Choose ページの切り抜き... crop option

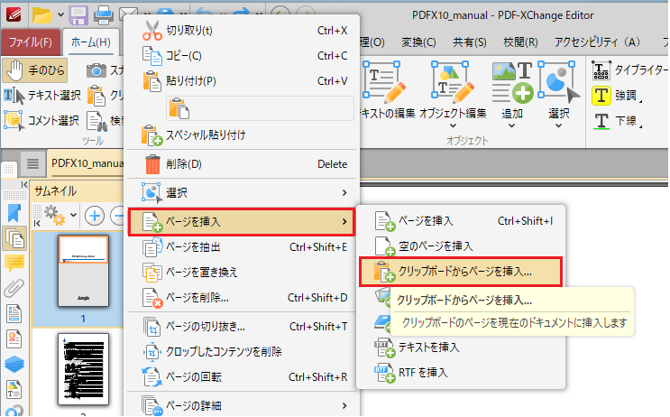(242, 327)
